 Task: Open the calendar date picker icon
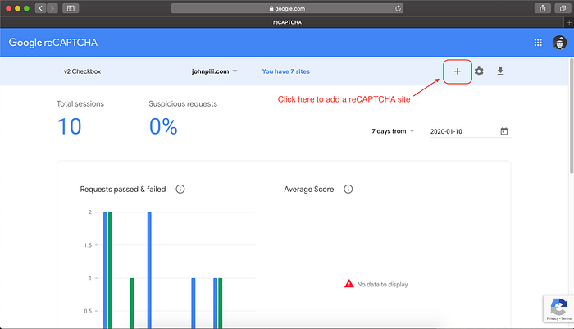point(504,131)
